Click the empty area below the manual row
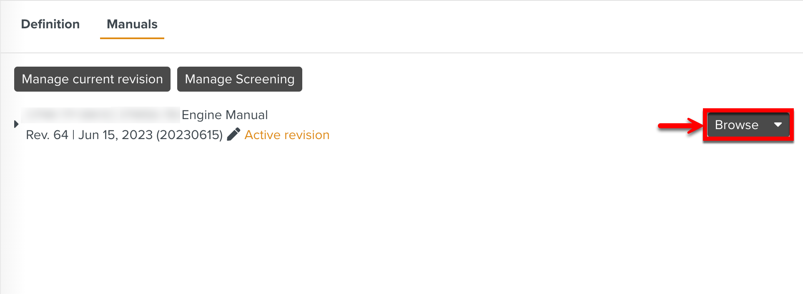The height and width of the screenshot is (294, 803). (x=400, y=217)
